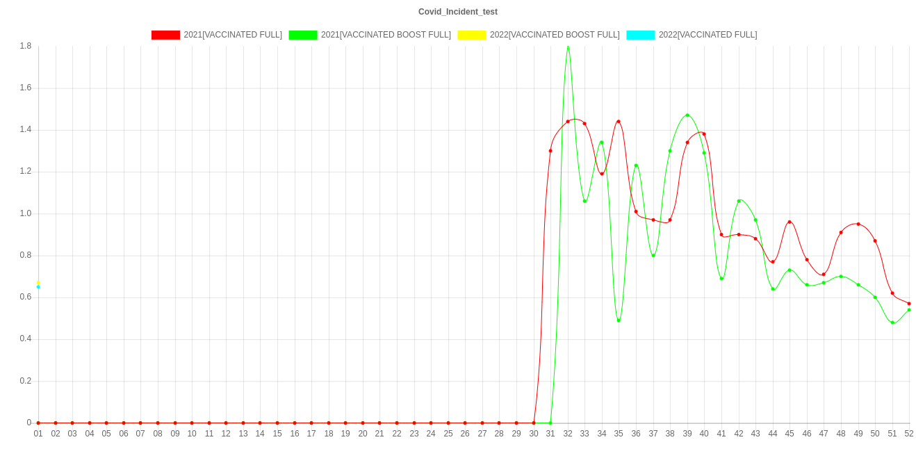This screenshot has height=458, width=916.
Task: Toggle the 2021[VACCINATED FULL] legend label
Action: point(233,35)
